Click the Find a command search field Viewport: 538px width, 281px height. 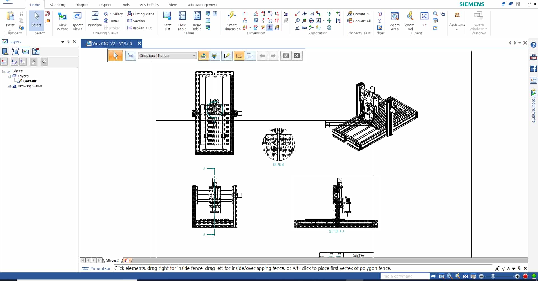coord(404,276)
